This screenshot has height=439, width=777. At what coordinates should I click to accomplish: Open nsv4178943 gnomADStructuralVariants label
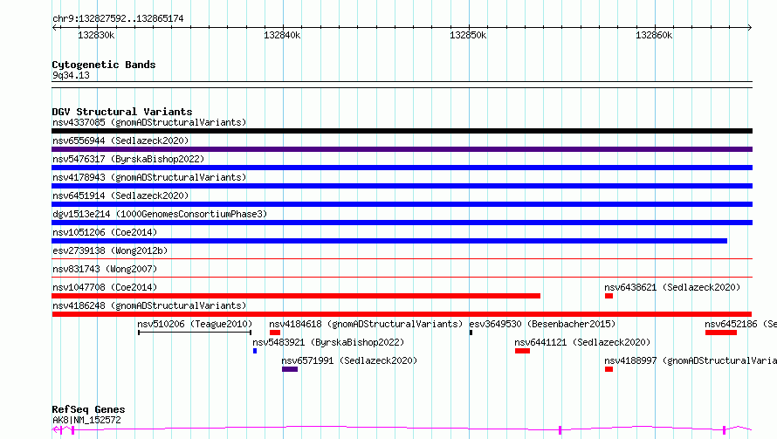149,177
